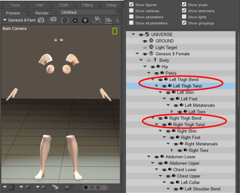Enable the Show all parameters checkbox
This screenshot has height=193, width=240.
(x=131, y=23)
